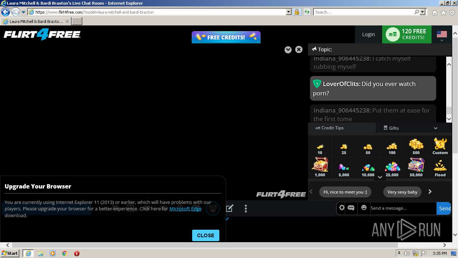
Task: Open chat settings gear icon
Action: [342, 208]
